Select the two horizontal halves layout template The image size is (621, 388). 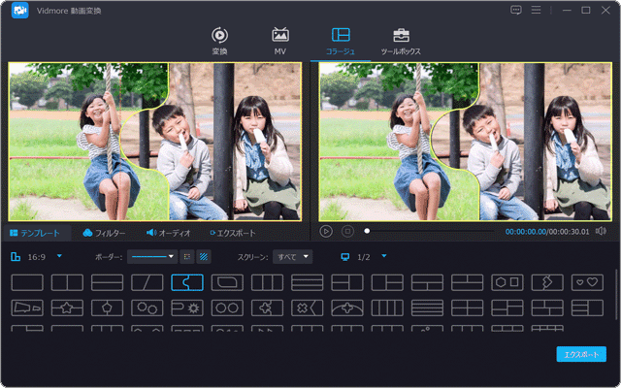coord(108,282)
